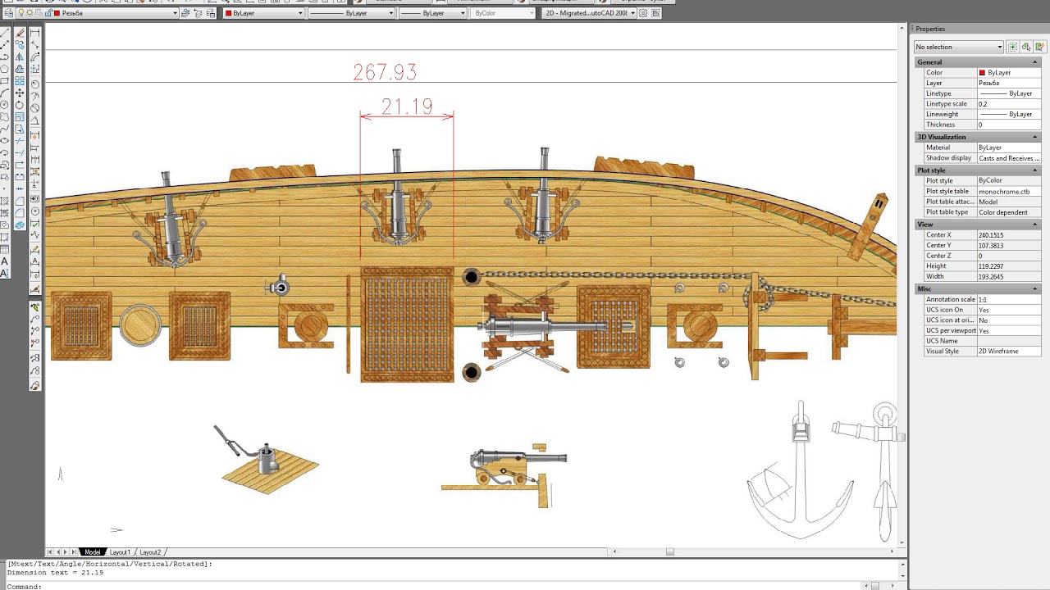Select the Radius Dimension tool

click(34, 84)
